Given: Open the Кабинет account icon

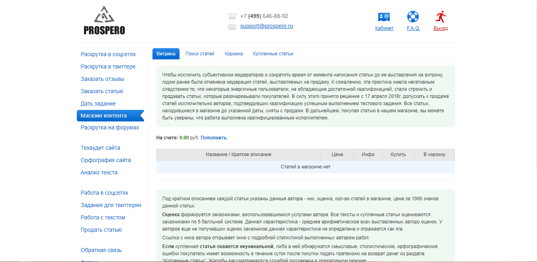Looking at the screenshot, I should pos(384,17).
